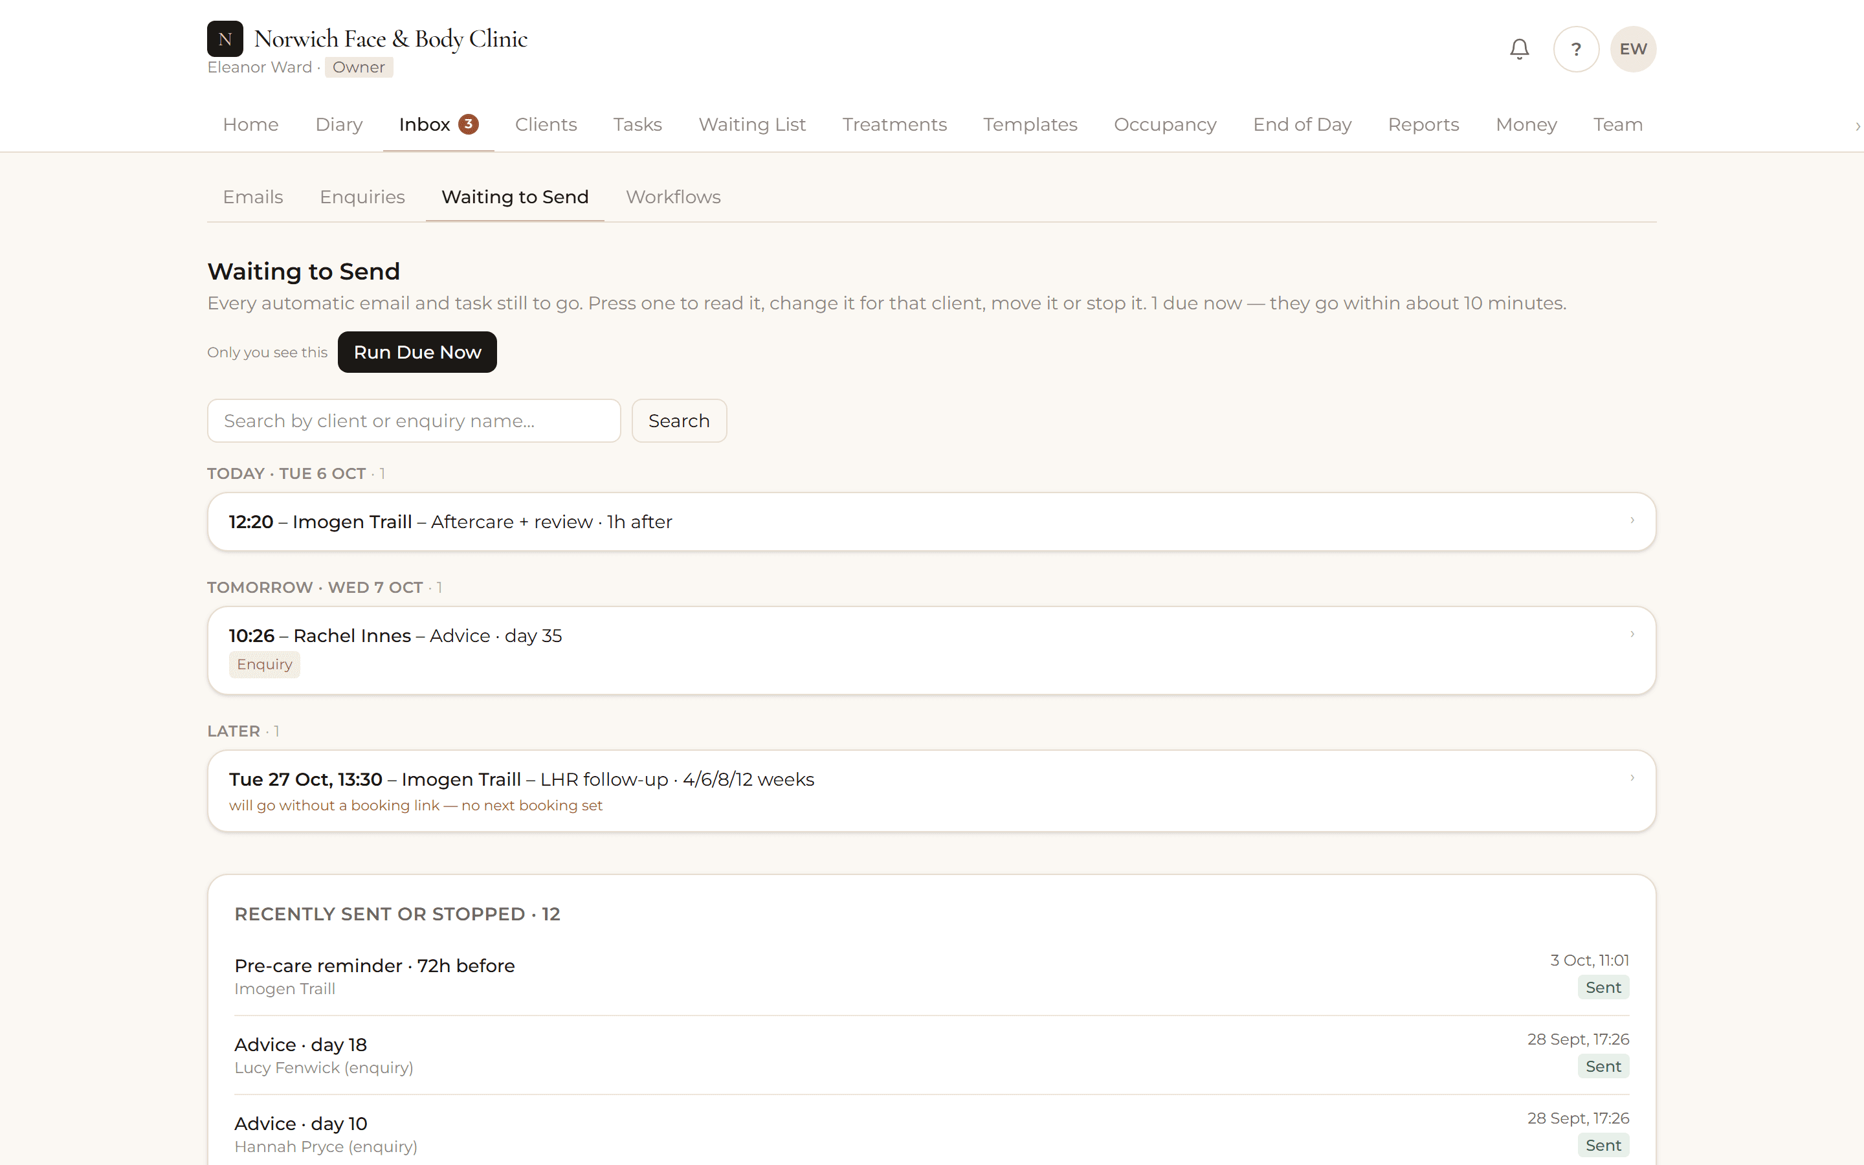Click the Norwich clinic N logo
This screenshot has width=1864, height=1165.
(225, 39)
